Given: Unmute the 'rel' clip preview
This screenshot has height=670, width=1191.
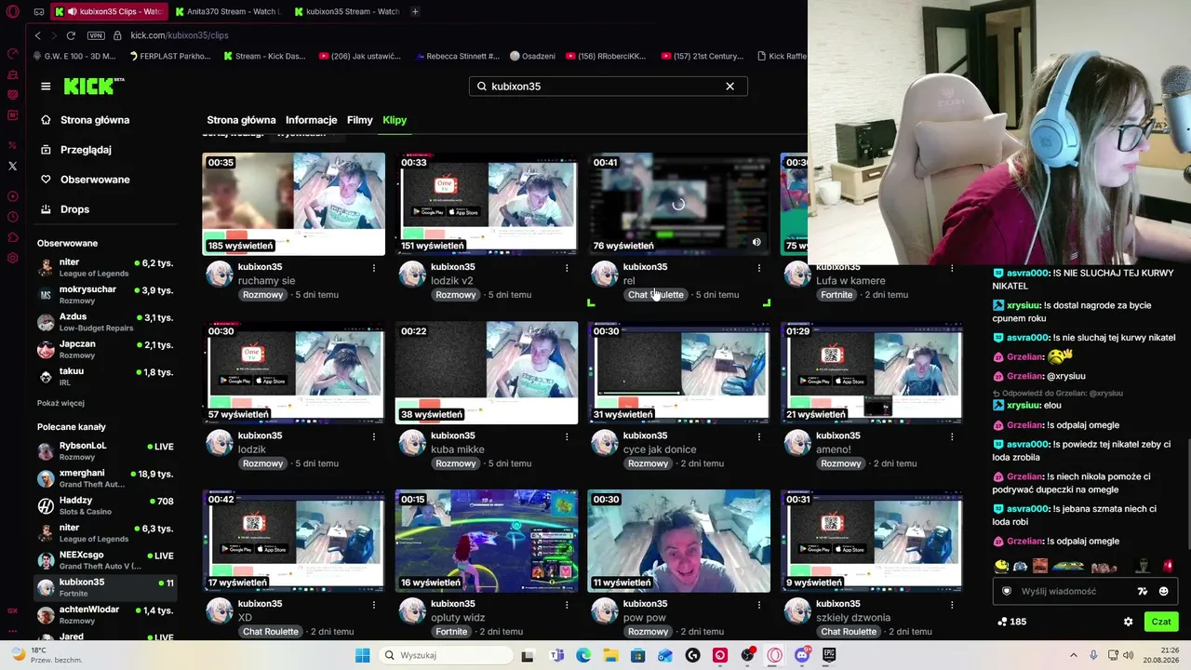Looking at the screenshot, I should coord(756,242).
